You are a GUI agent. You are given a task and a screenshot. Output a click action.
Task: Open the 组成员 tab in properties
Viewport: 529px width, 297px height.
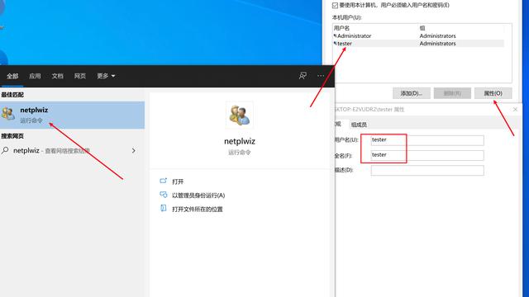(359, 125)
